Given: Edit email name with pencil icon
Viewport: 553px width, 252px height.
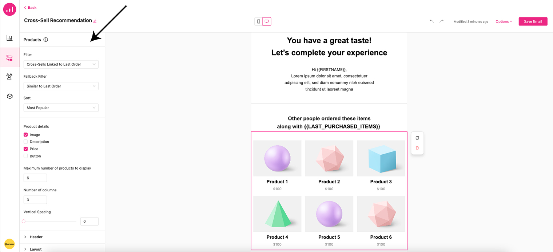Looking at the screenshot, I should pyautogui.click(x=95, y=21).
